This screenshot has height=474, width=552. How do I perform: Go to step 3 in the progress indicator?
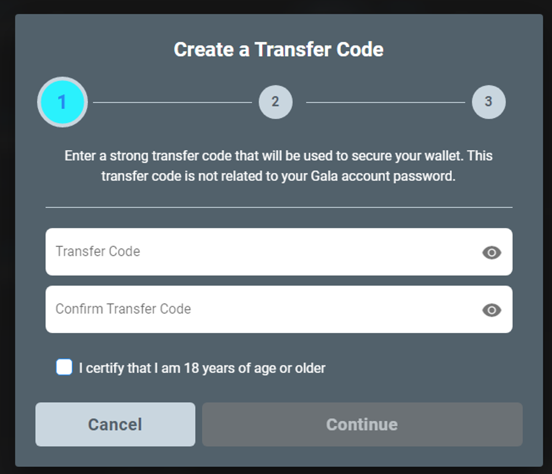pyautogui.click(x=489, y=102)
